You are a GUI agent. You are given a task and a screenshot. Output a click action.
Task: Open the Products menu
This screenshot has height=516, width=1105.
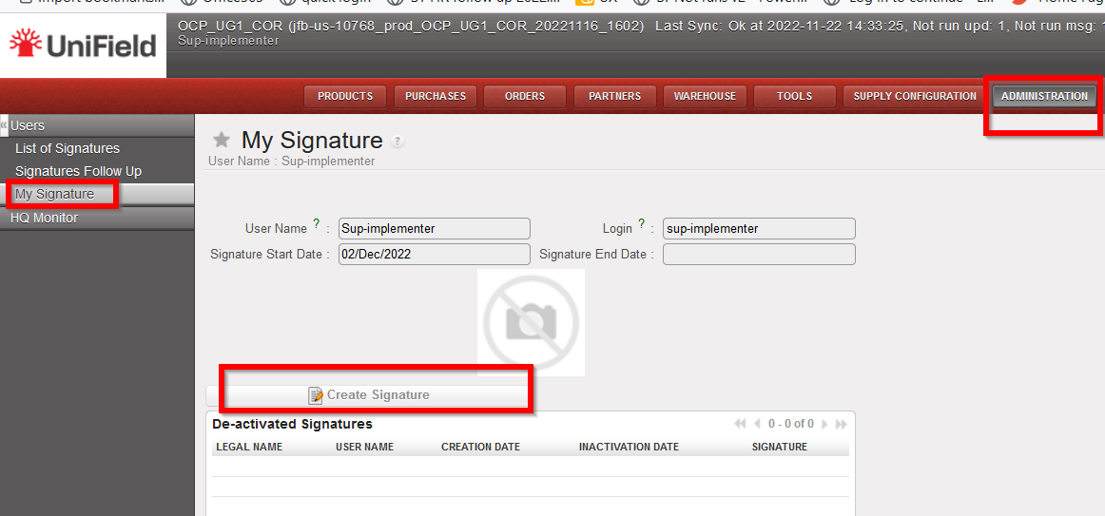pos(344,96)
